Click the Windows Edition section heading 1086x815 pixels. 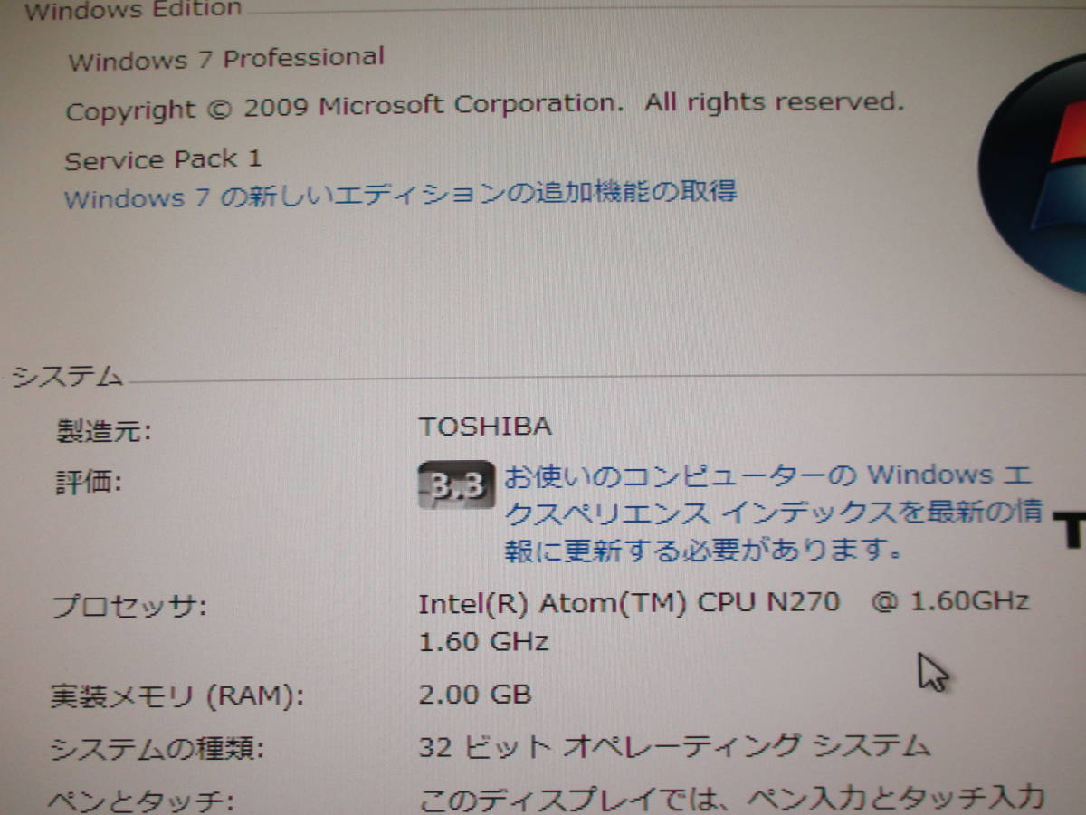click(x=133, y=11)
